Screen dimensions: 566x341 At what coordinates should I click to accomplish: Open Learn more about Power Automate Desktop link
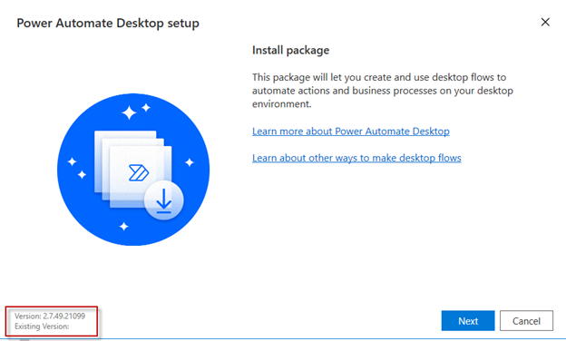click(350, 131)
